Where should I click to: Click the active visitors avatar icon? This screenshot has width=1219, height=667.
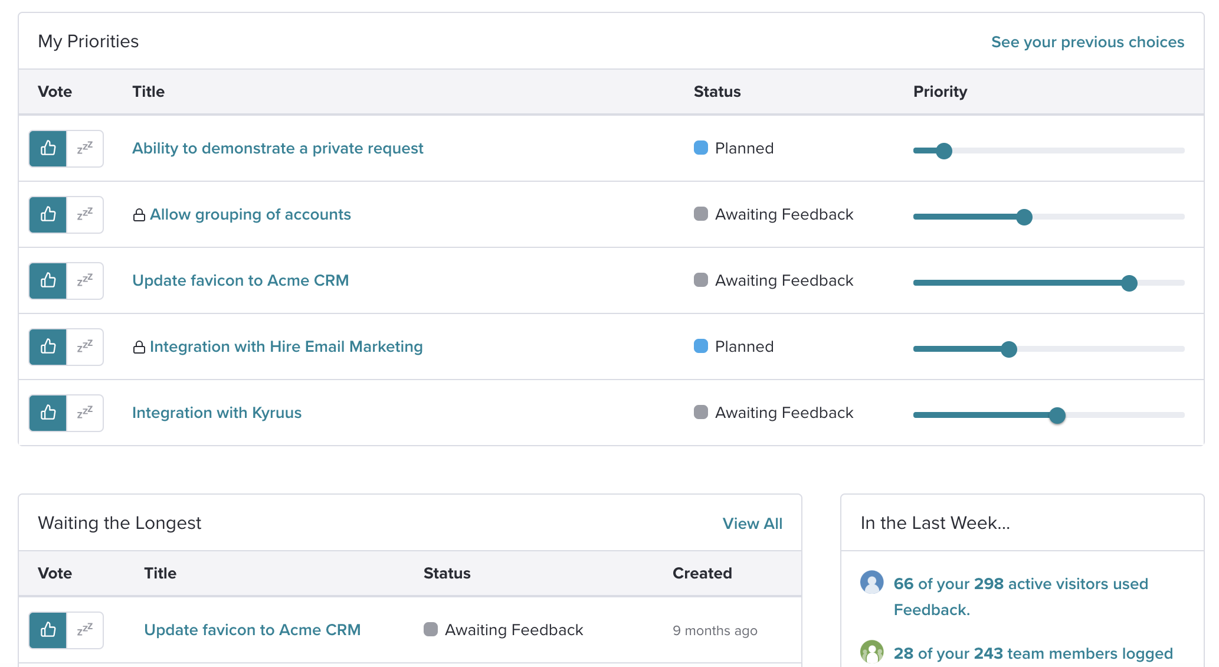coord(872,583)
